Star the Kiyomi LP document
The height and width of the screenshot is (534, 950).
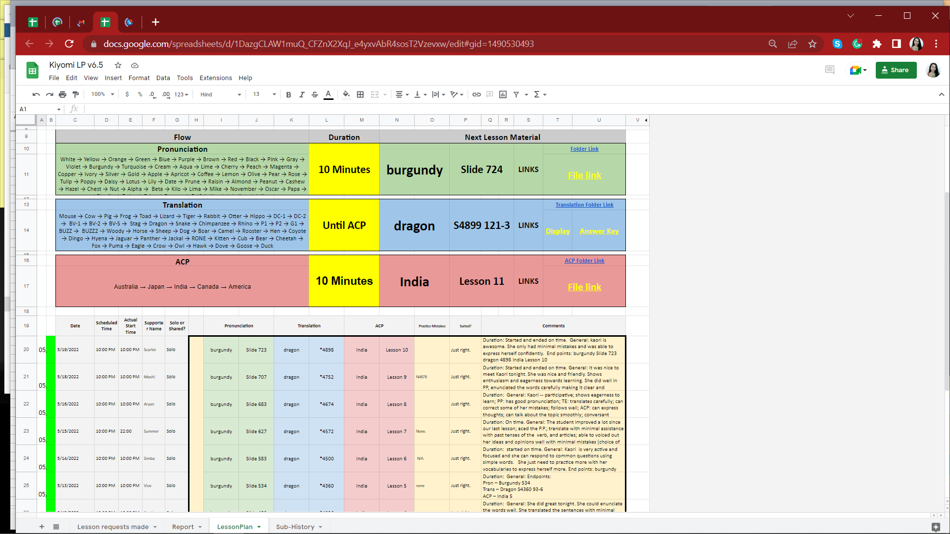click(x=118, y=65)
